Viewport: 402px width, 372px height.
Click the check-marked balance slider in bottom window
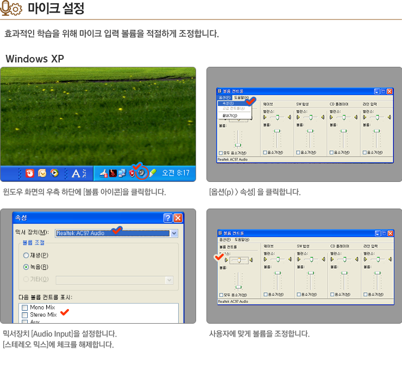(x=237, y=260)
